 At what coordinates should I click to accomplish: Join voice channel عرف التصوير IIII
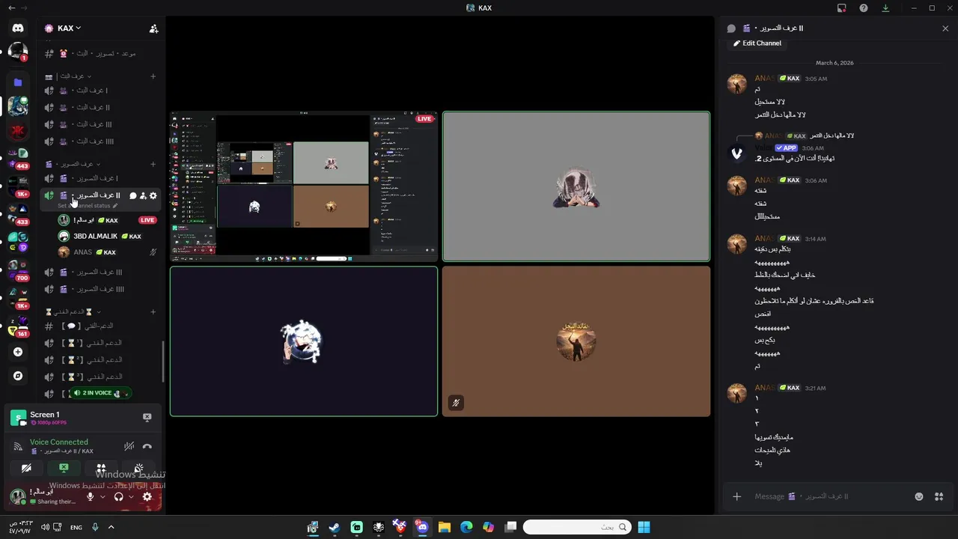(101, 289)
